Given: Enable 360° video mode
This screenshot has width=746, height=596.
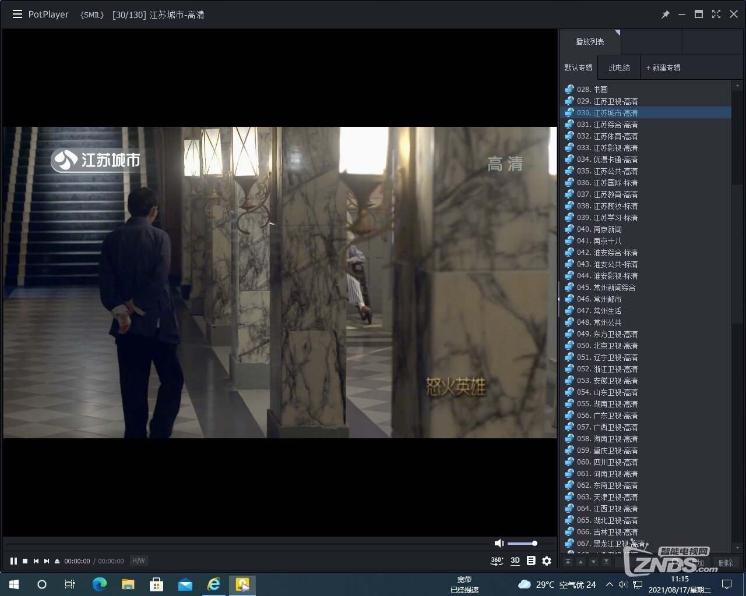Looking at the screenshot, I should point(497,561).
